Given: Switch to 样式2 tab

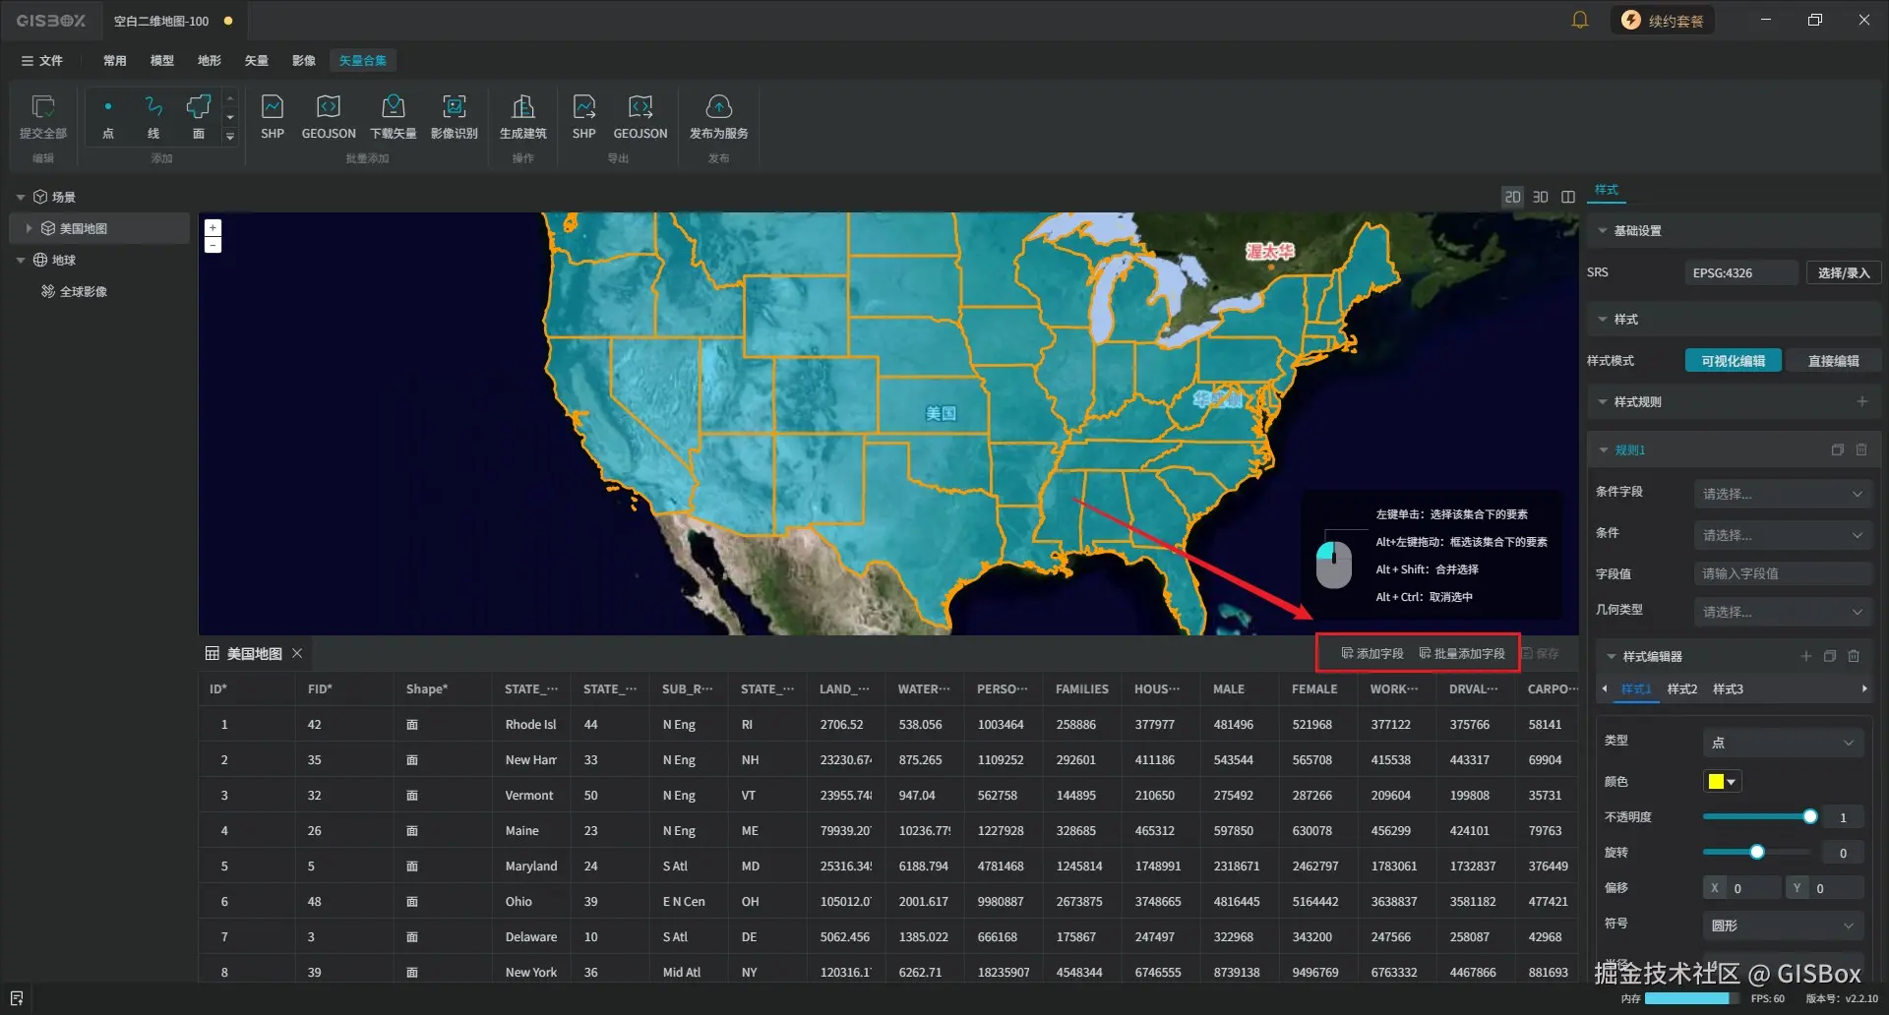Looking at the screenshot, I should coord(1681,688).
